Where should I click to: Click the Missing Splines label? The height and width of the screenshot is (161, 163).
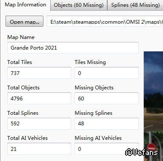pyautogui.click(x=94, y=113)
